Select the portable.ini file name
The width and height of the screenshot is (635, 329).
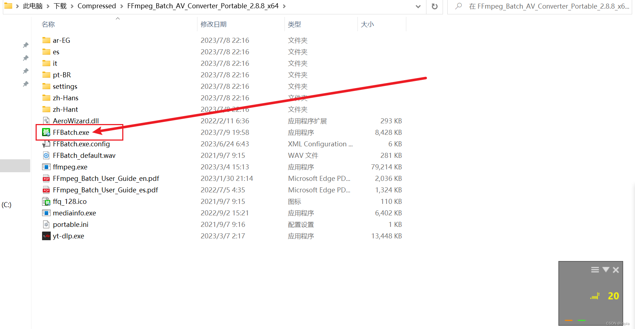pyautogui.click(x=70, y=224)
